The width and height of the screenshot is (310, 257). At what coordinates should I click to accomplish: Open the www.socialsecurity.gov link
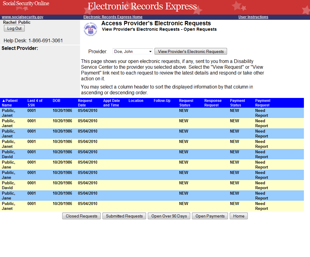click(23, 17)
